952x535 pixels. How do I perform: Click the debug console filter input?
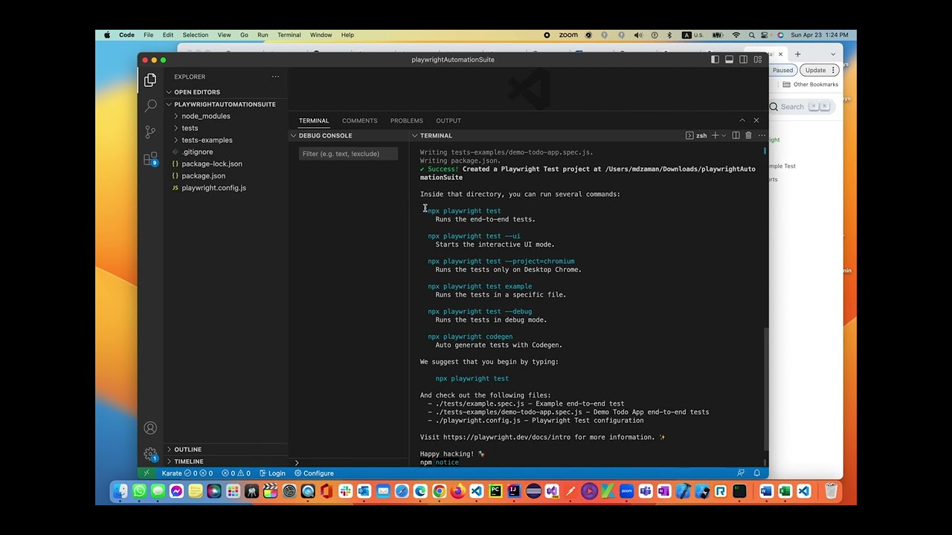tap(348, 154)
